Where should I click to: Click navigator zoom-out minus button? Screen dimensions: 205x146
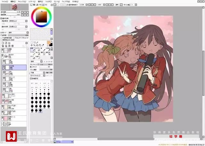22,12
